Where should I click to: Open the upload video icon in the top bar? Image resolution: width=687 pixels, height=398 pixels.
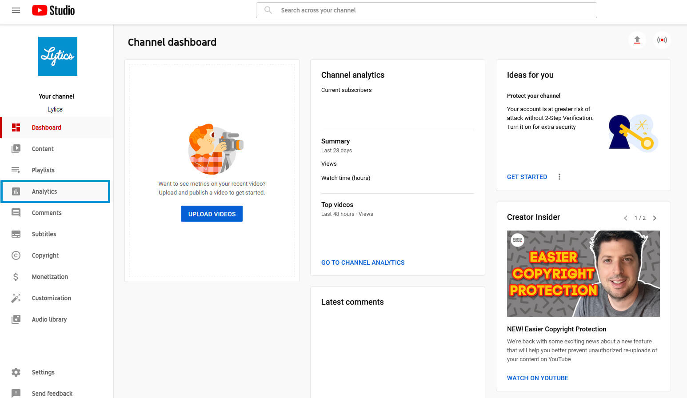pos(637,40)
